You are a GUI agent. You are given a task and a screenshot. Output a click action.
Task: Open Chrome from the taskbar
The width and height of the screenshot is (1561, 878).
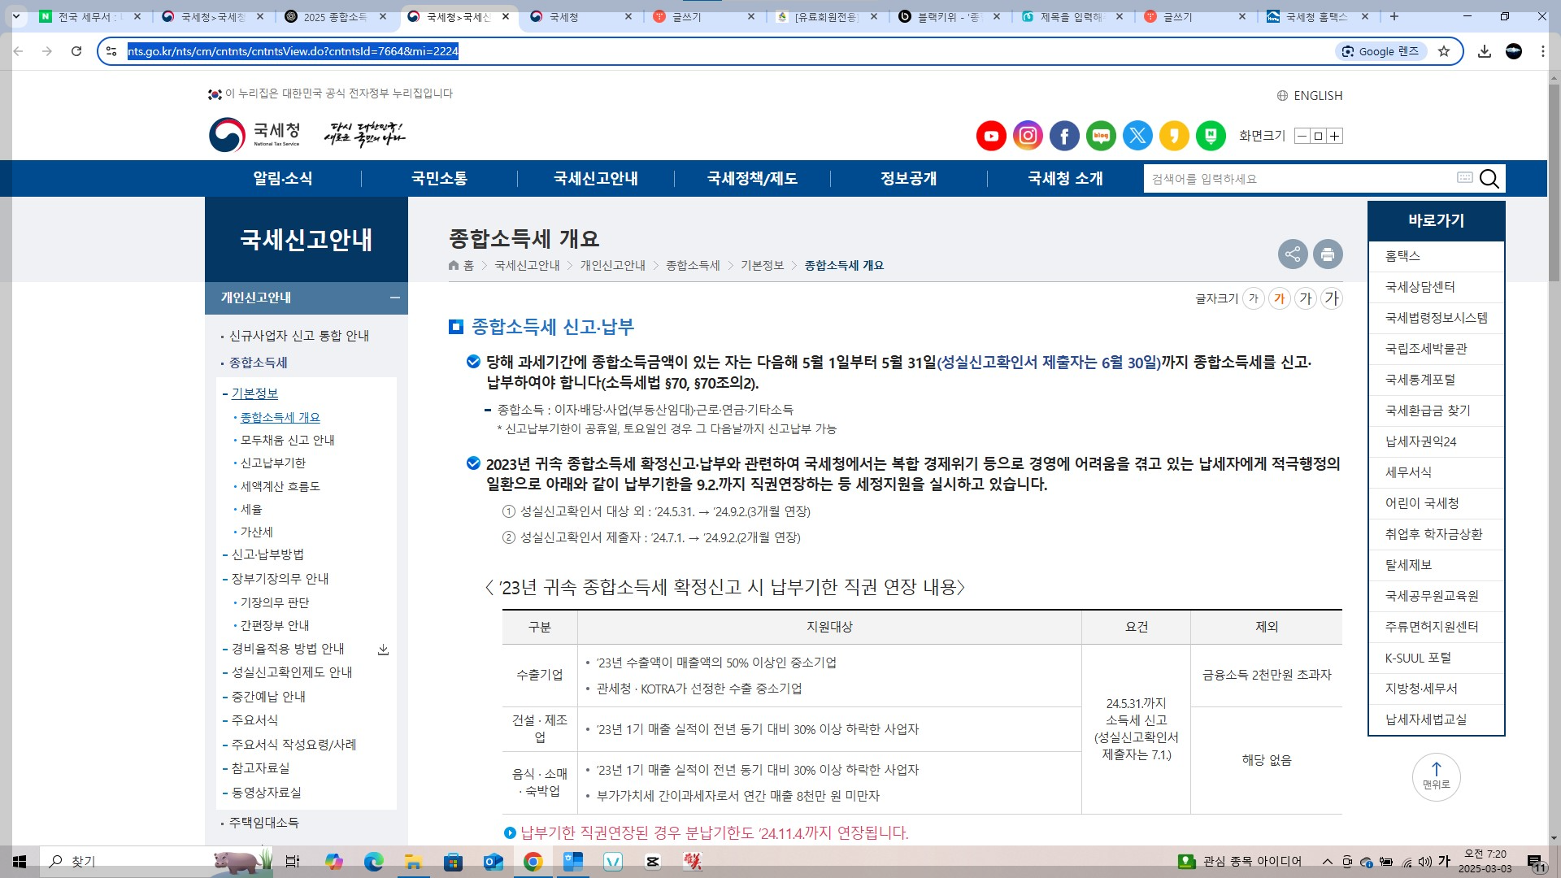[533, 861]
